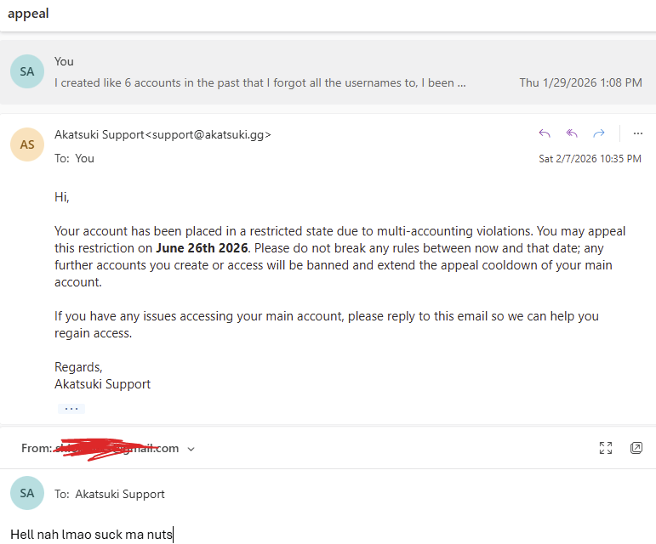Click the Akatsuki Support sender name and address
656x544 pixels.
163,134
